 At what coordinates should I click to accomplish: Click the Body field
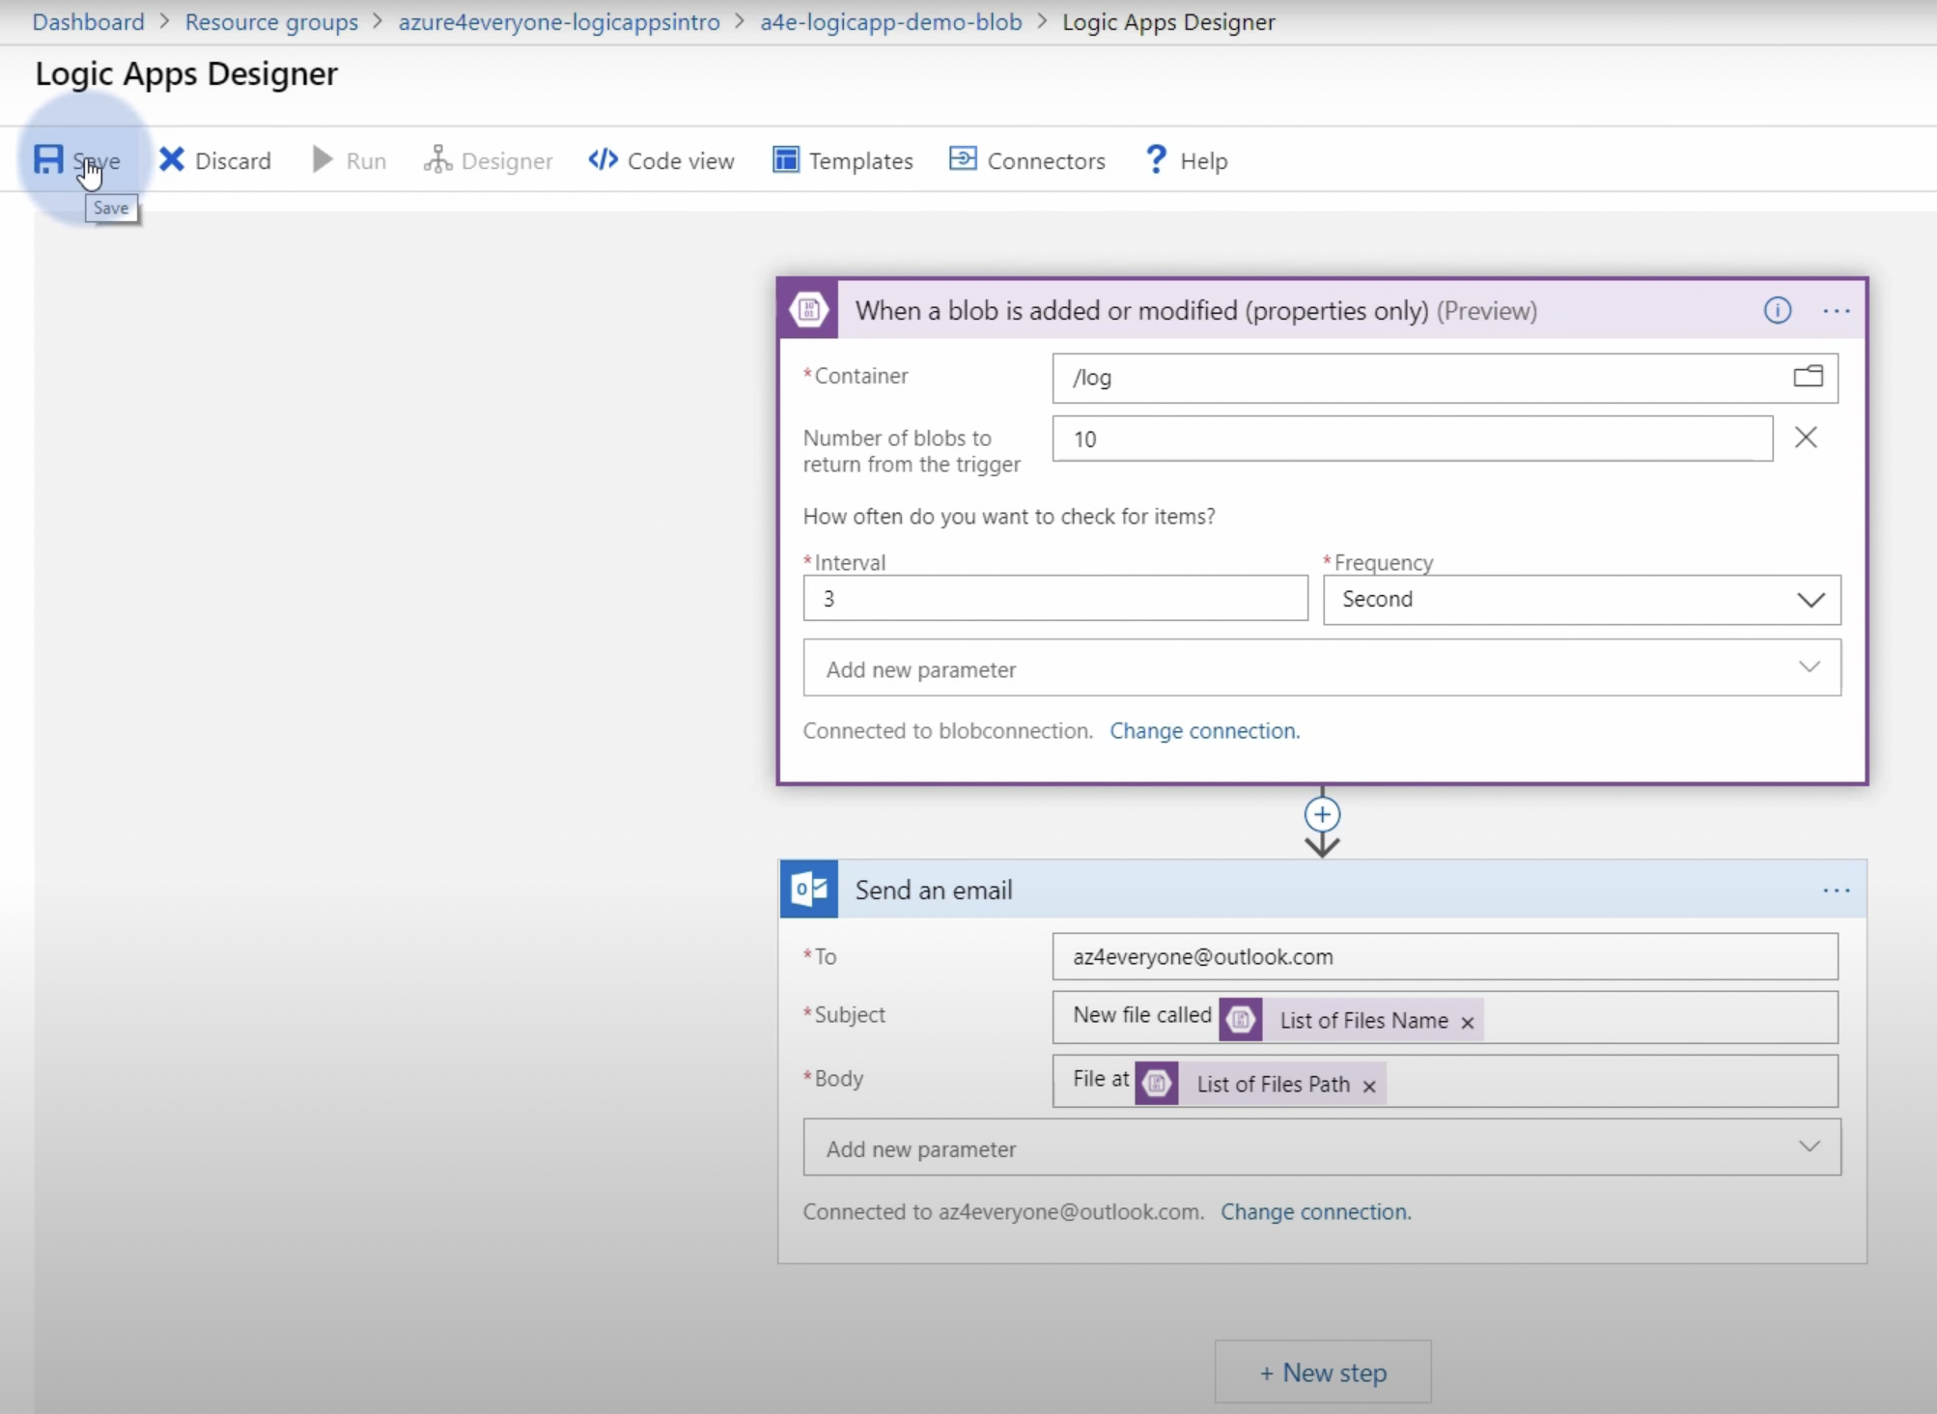tap(1445, 1081)
